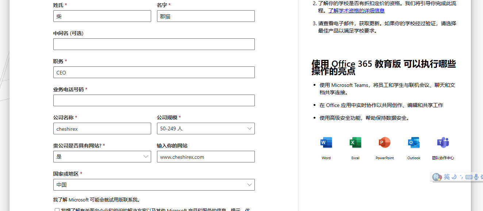Open the soft keyboard in the IME toolbar
The image size is (483, 211).
[469, 177]
